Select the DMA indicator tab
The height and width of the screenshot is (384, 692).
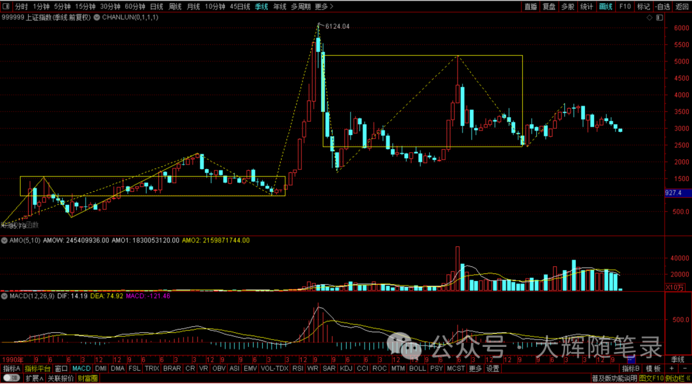click(117, 369)
